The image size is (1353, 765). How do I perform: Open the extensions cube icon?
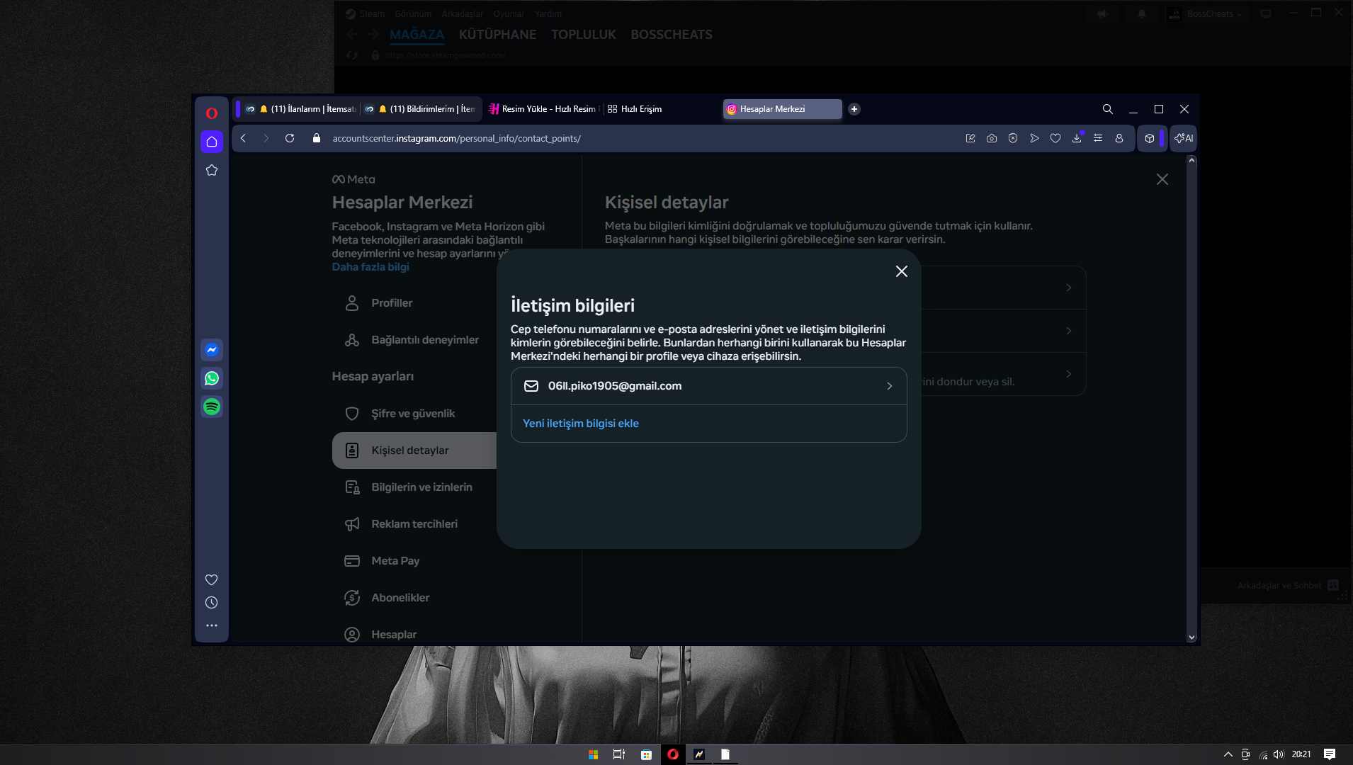pyautogui.click(x=1150, y=138)
